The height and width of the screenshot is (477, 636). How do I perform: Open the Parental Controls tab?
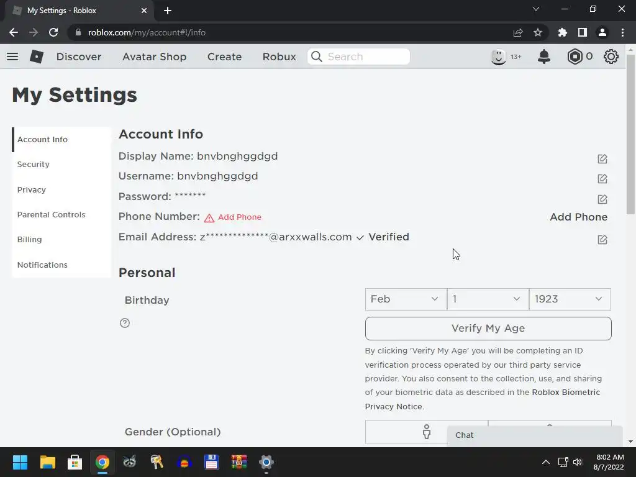tap(61, 214)
